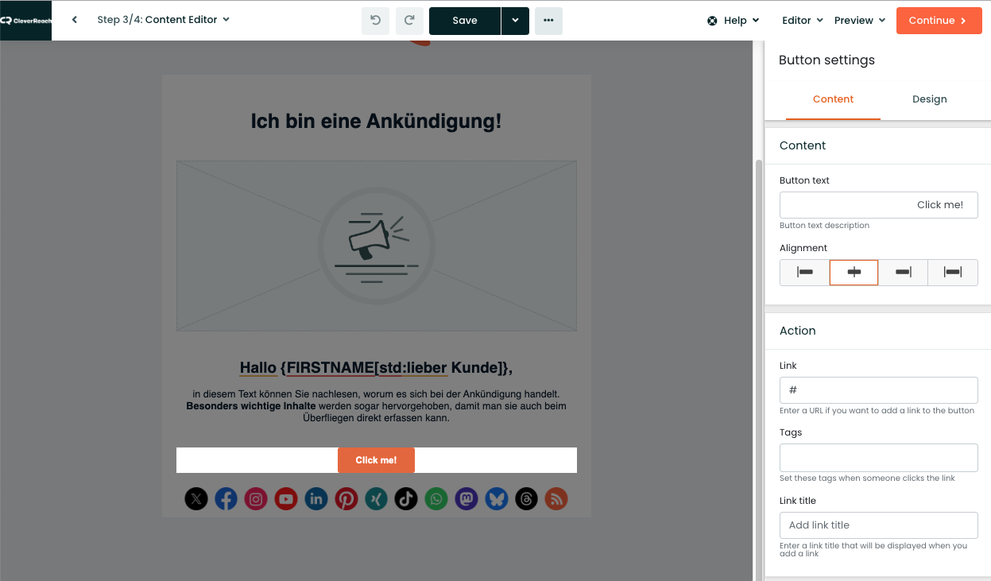Select the paragraph starting 'in diesem Text'
Viewport: 991px width, 581px height.
tap(376, 405)
